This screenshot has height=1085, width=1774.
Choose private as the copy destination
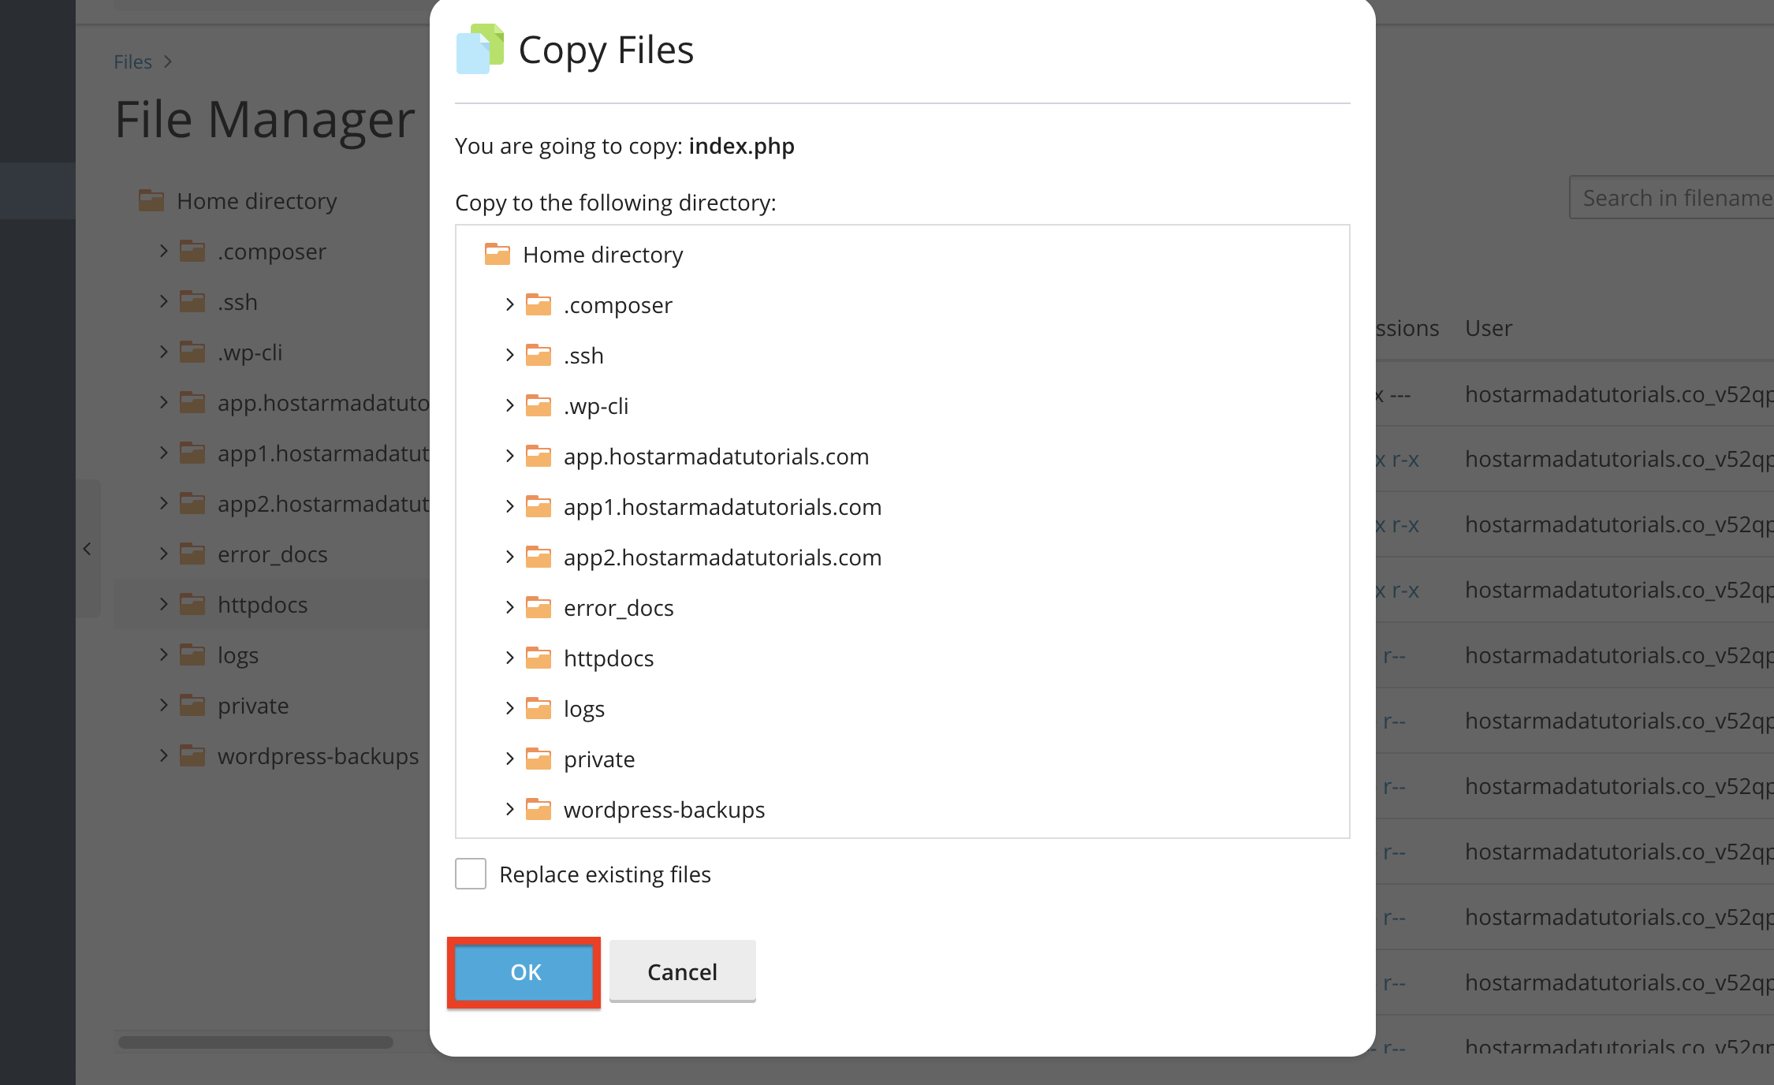(599, 759)
